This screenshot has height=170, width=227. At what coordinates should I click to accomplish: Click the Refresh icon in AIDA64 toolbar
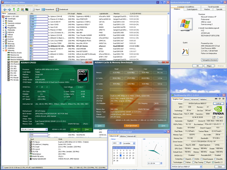18,9
